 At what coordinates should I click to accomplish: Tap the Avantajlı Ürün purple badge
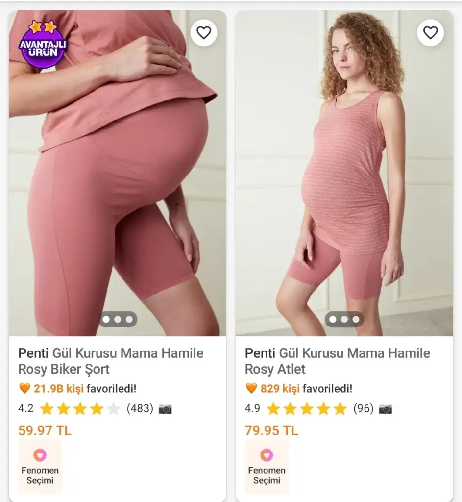(x=42, y=45)
